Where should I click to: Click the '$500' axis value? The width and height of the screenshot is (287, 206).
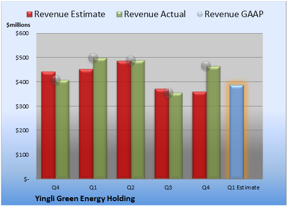pyautogui.click(x=22, y=58)
